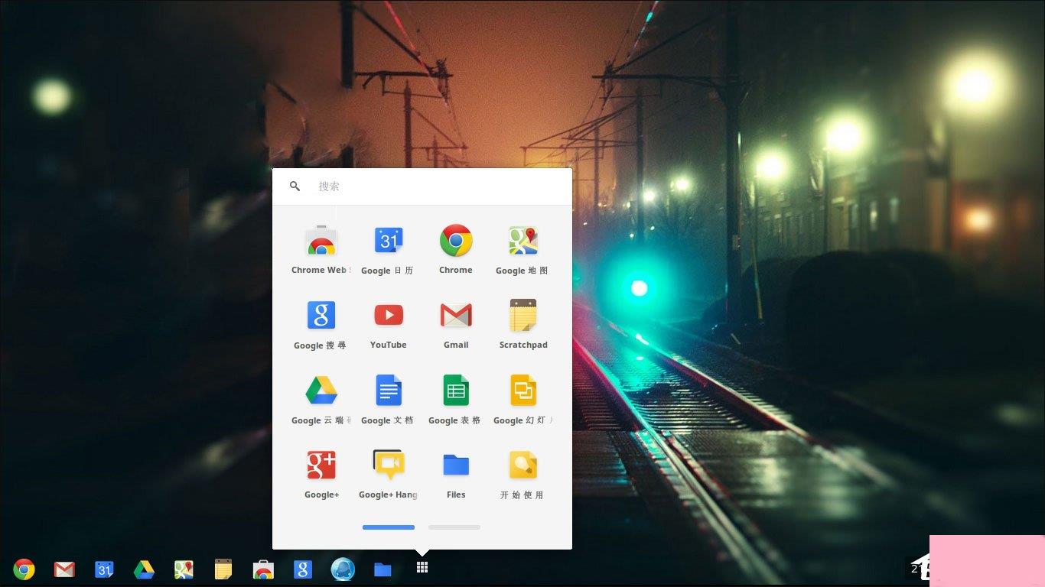Viewport: 1045px width, 587px height.
Task: Toggle the apps grid launcher button
Action: [x=422, y=567]
